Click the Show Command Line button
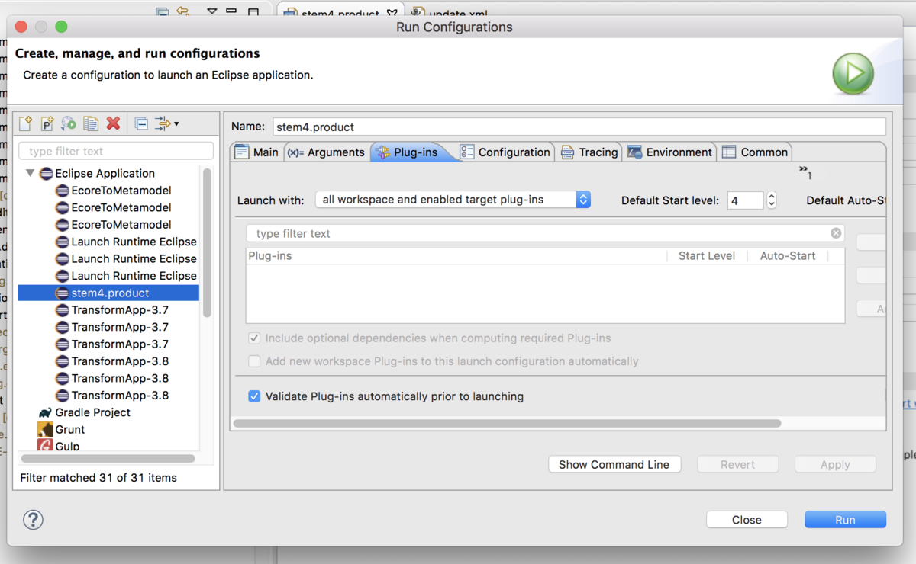The image size is (916, 564). click(x=614, y=464)
